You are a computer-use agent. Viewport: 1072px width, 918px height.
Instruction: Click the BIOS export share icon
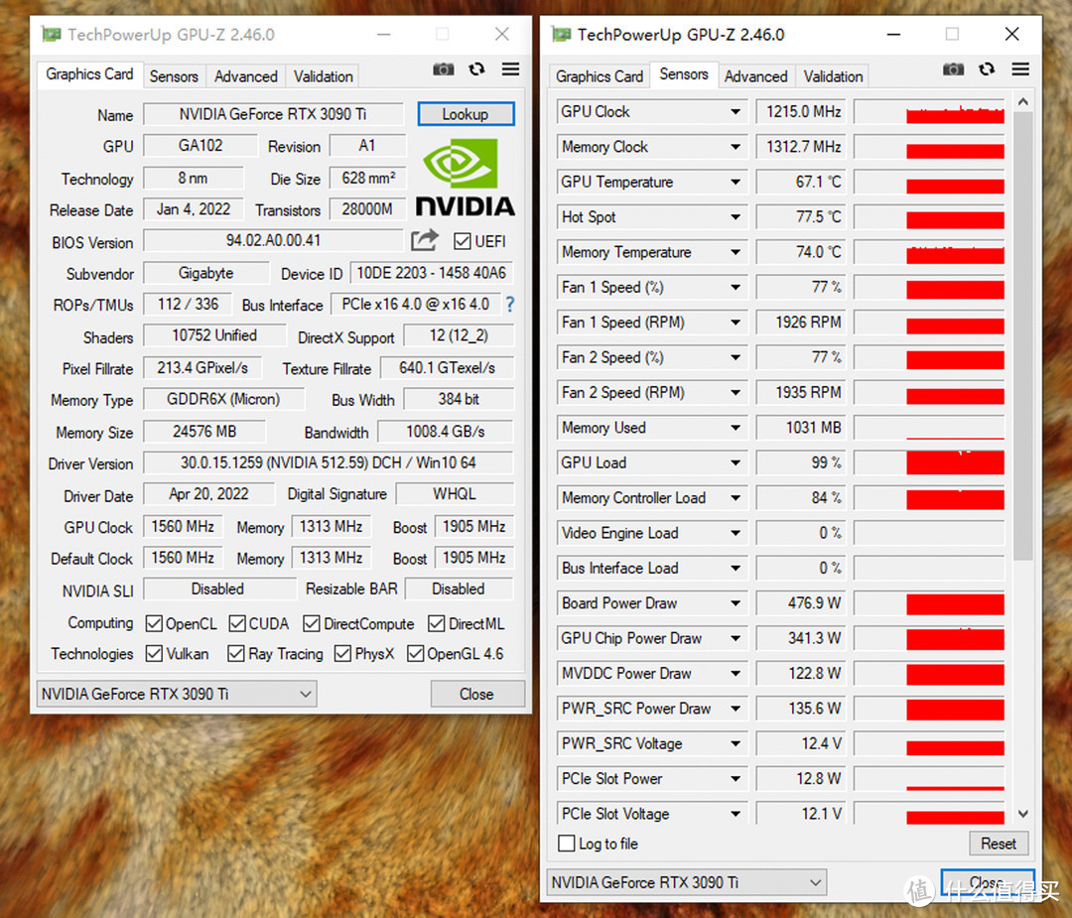425,240
